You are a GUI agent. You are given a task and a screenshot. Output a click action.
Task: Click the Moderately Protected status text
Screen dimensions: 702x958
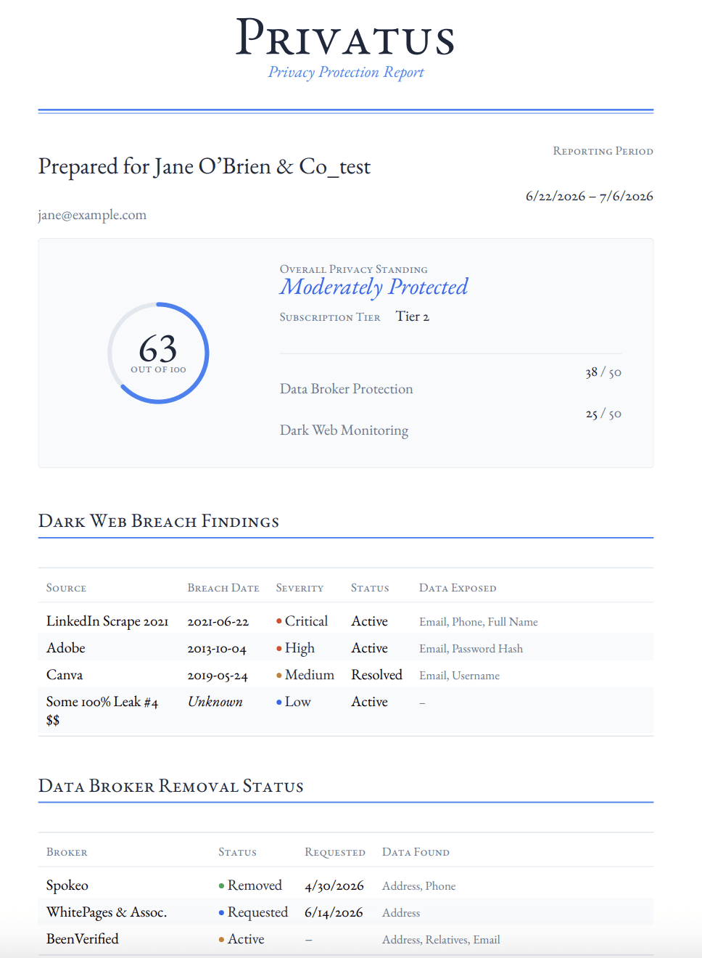pos(374,287)
